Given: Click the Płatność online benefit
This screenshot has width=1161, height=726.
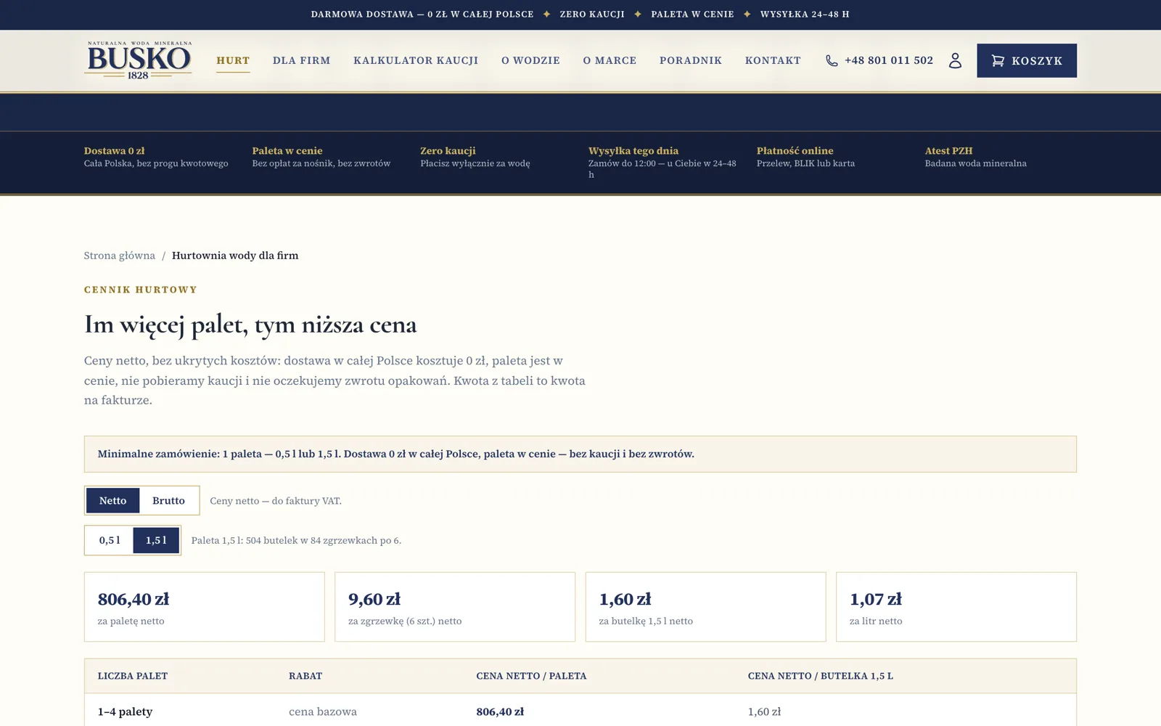Looking at the screenshot, I should [x=805, y=157].
